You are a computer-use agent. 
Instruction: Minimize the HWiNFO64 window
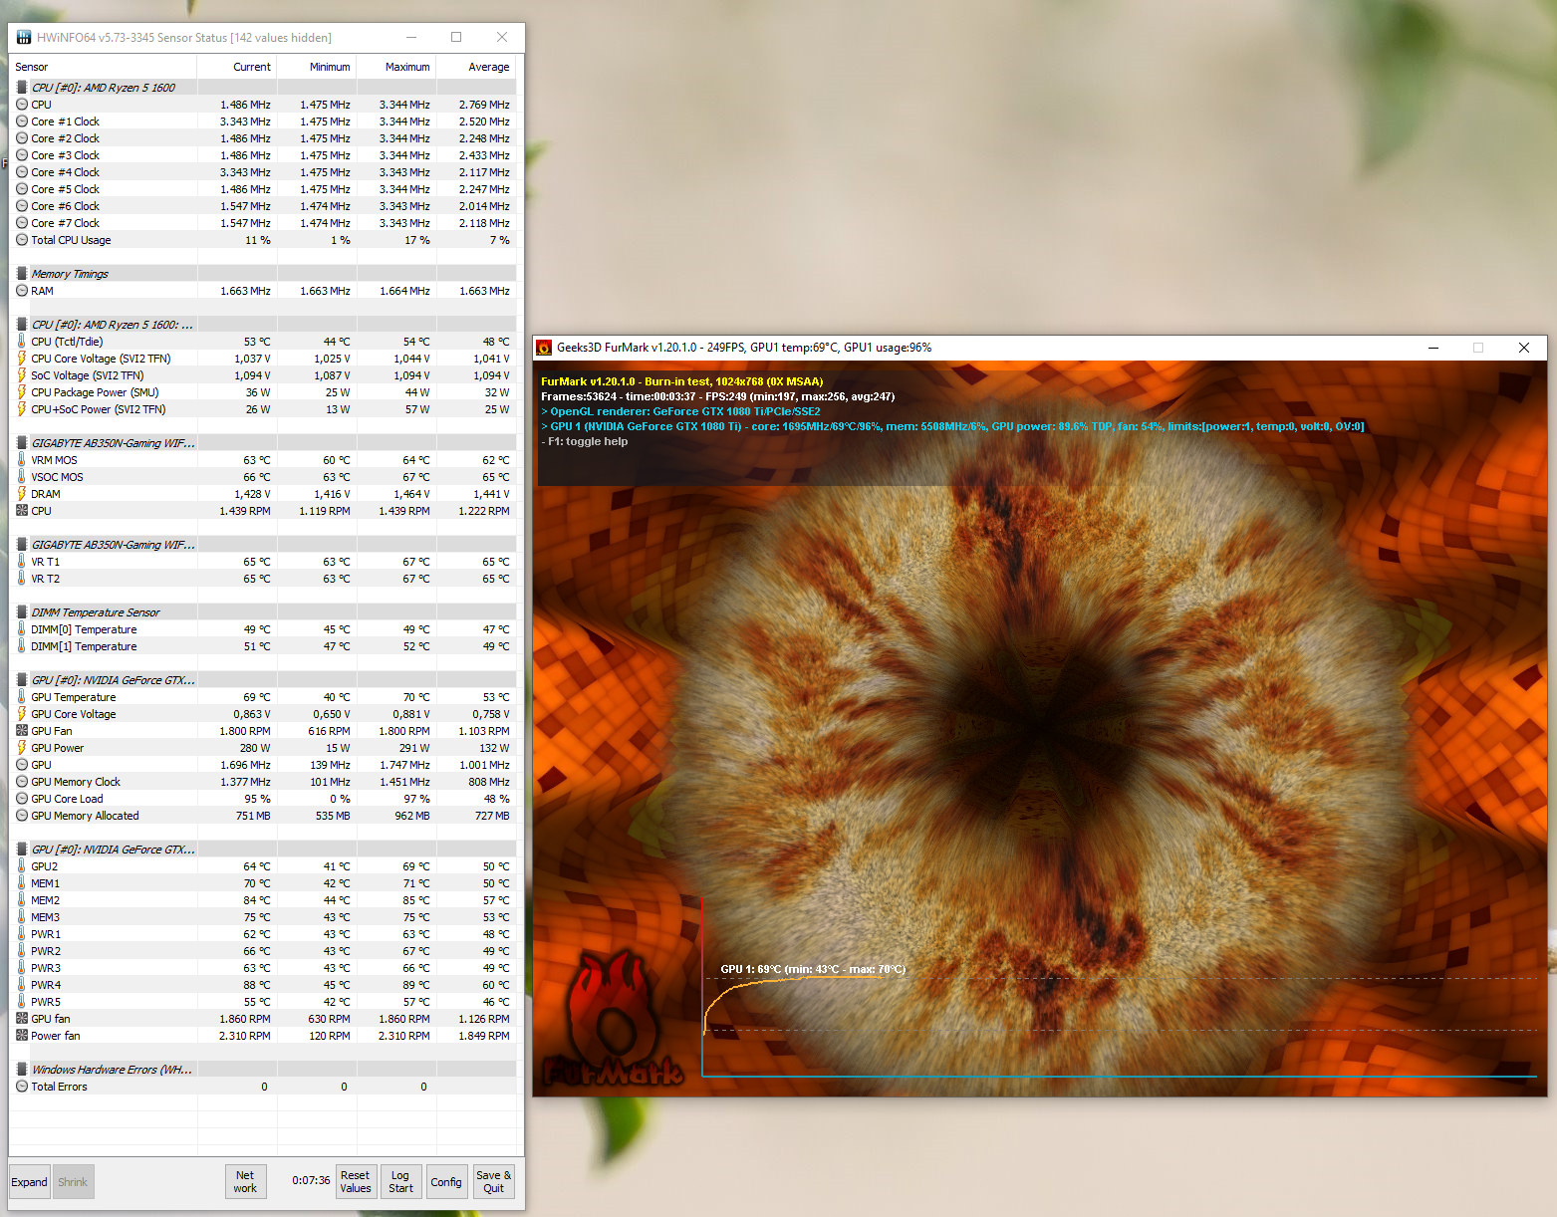(x=411, y=37)
